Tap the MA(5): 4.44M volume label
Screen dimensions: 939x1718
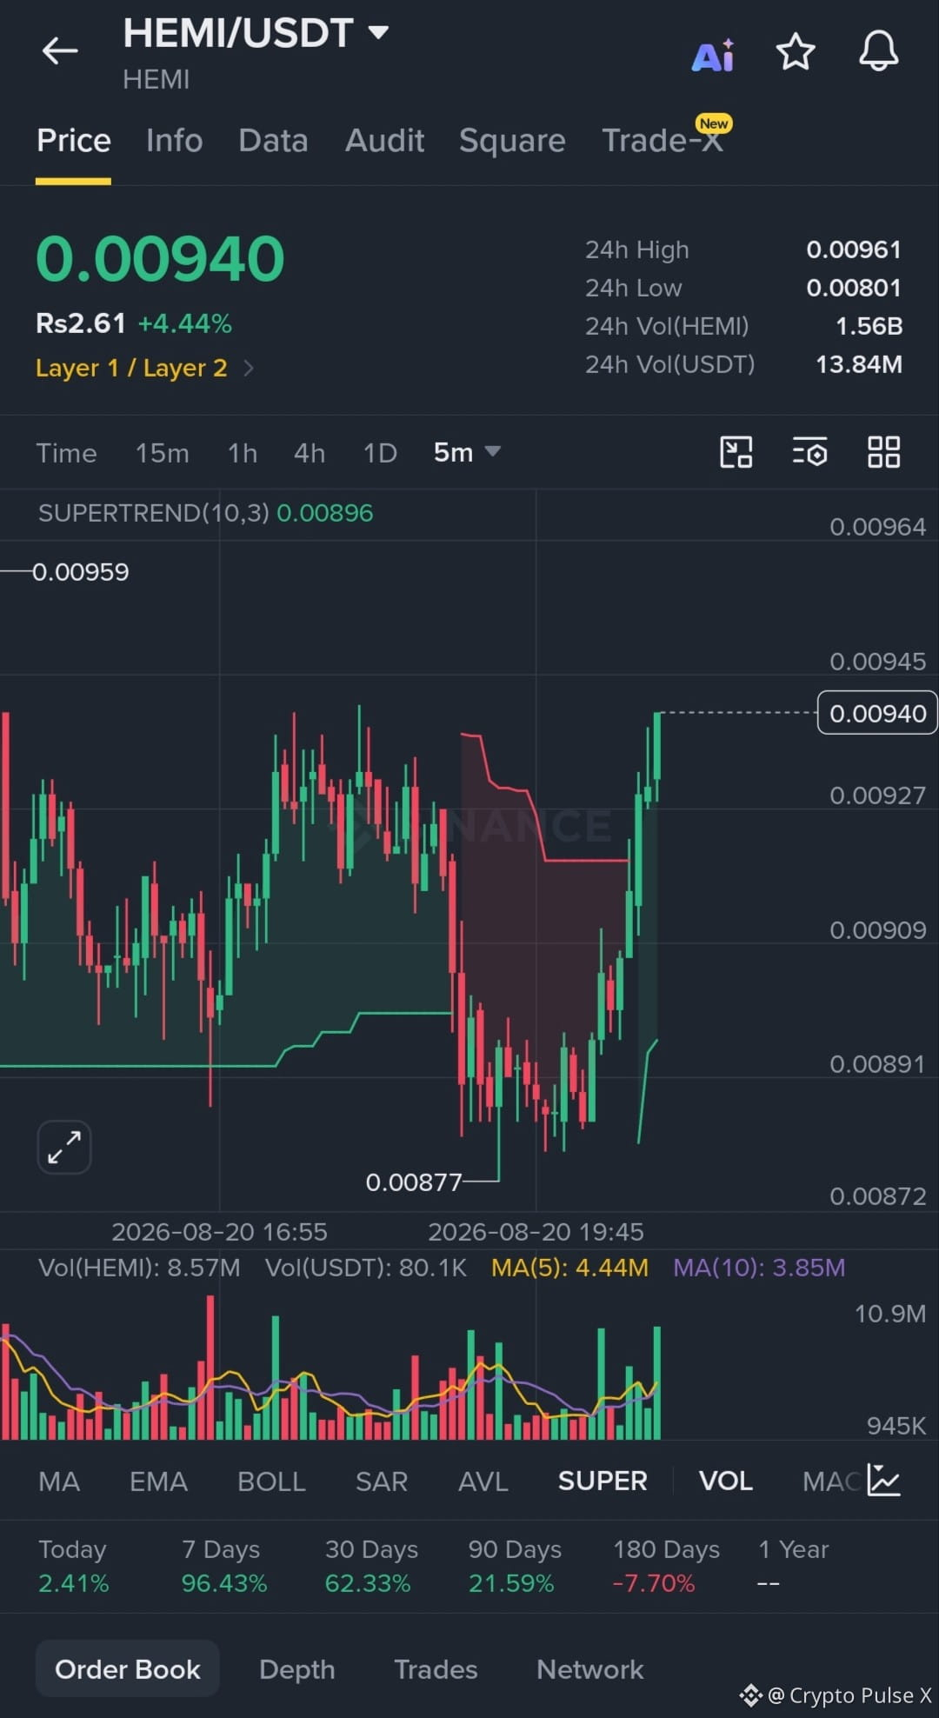coord(569,1268)
